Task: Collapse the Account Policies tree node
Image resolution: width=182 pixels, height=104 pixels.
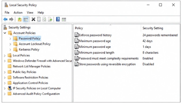Action: point(5,33)
